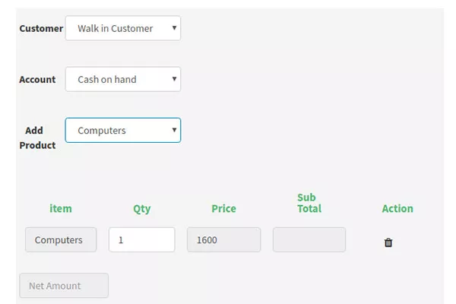The height and width of the screenshot is (304, 456).
Task: Open the Walk in Customer dropdown
Action: click(x=122, y=28)
